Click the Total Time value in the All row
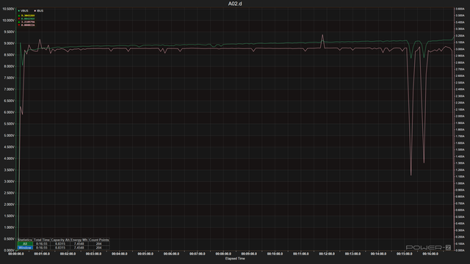The image size is (470, 264). coord(42,244)
